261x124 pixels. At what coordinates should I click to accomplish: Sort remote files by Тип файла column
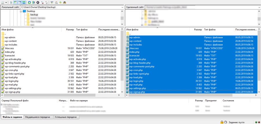210,30
